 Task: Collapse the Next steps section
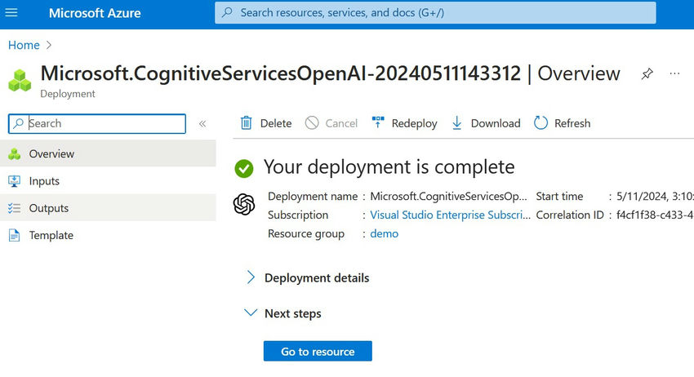(251, 313)
